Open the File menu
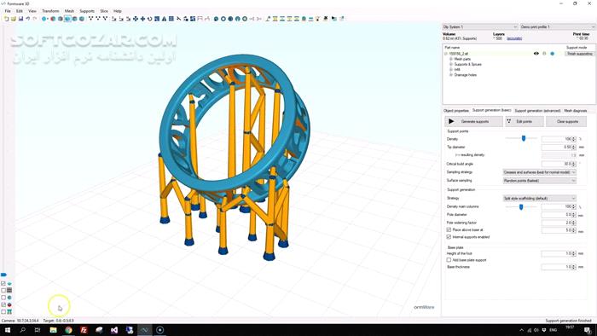597x336 pixels. [8, 11]
